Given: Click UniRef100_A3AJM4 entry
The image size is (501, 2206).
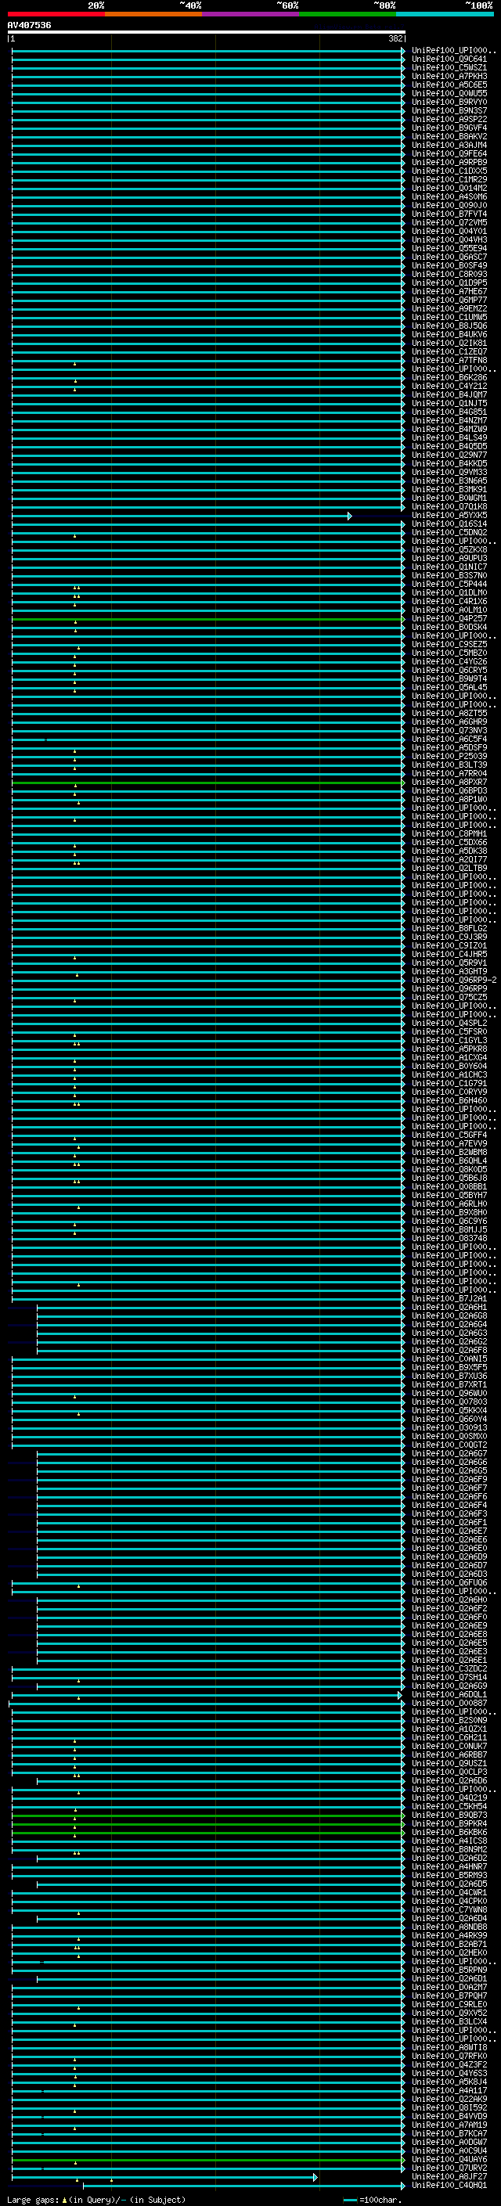Looking at the screenshot, I should click(x=449, y=145).
